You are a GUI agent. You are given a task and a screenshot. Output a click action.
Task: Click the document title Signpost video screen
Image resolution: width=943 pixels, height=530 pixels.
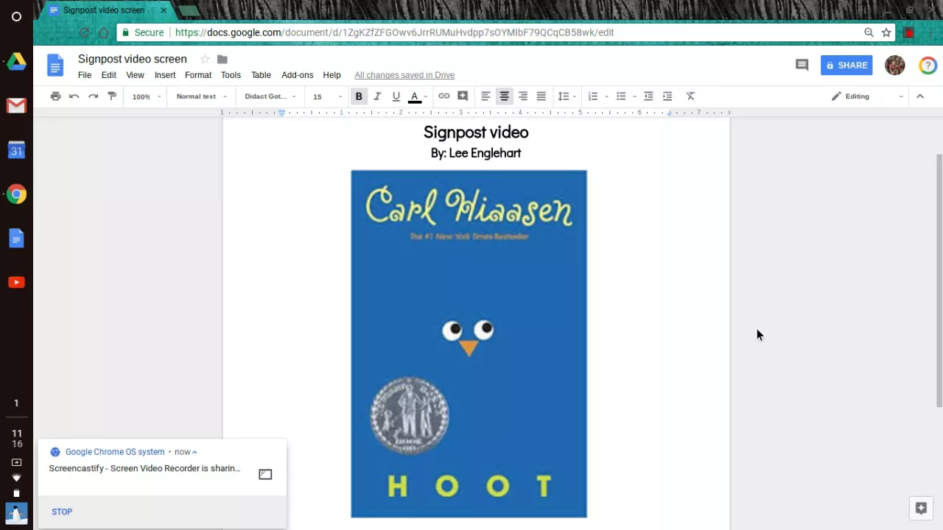point(133,59)
